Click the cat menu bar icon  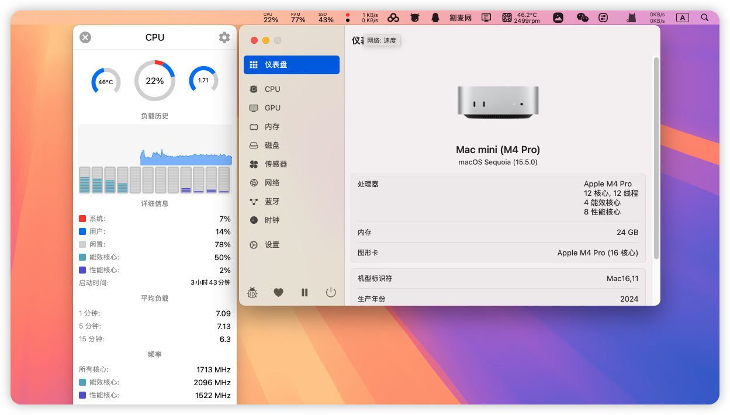pos(631,18)
